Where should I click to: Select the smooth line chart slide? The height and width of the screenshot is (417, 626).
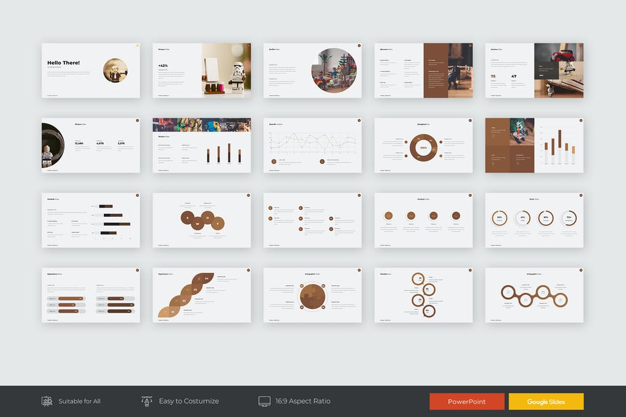[x=312, y=145]
